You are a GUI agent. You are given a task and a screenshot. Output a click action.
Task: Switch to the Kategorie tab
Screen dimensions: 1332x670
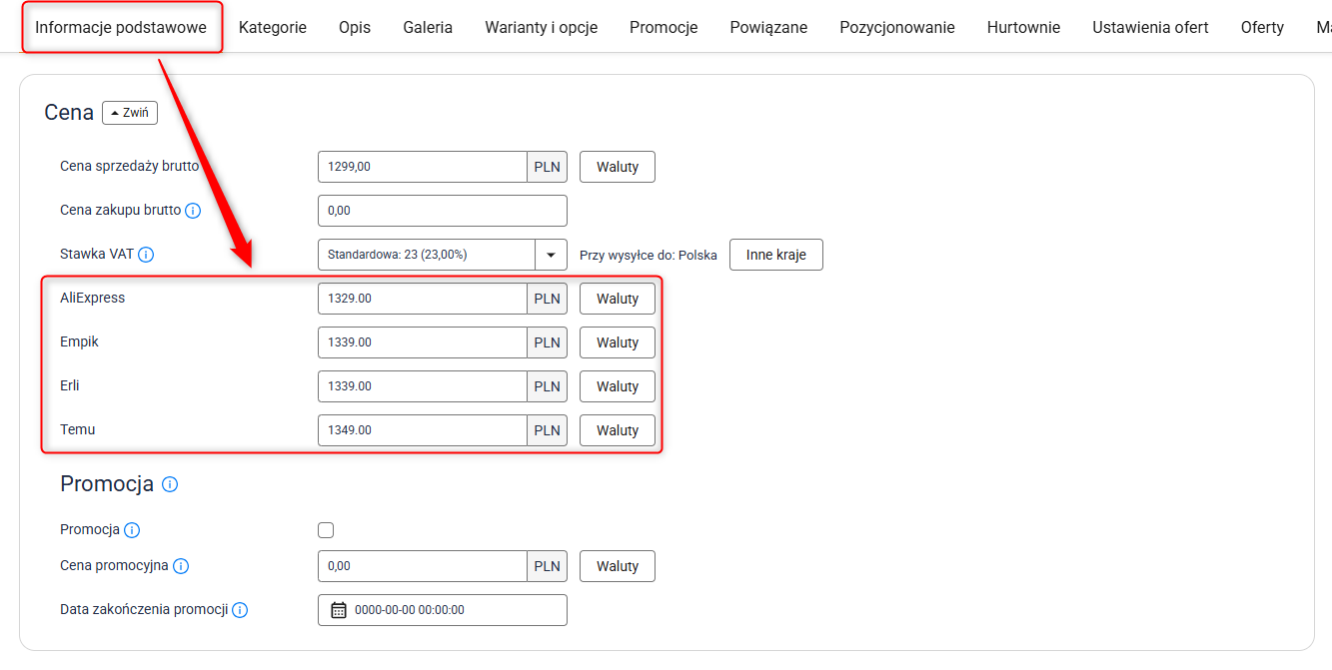(x=273, y=27)
